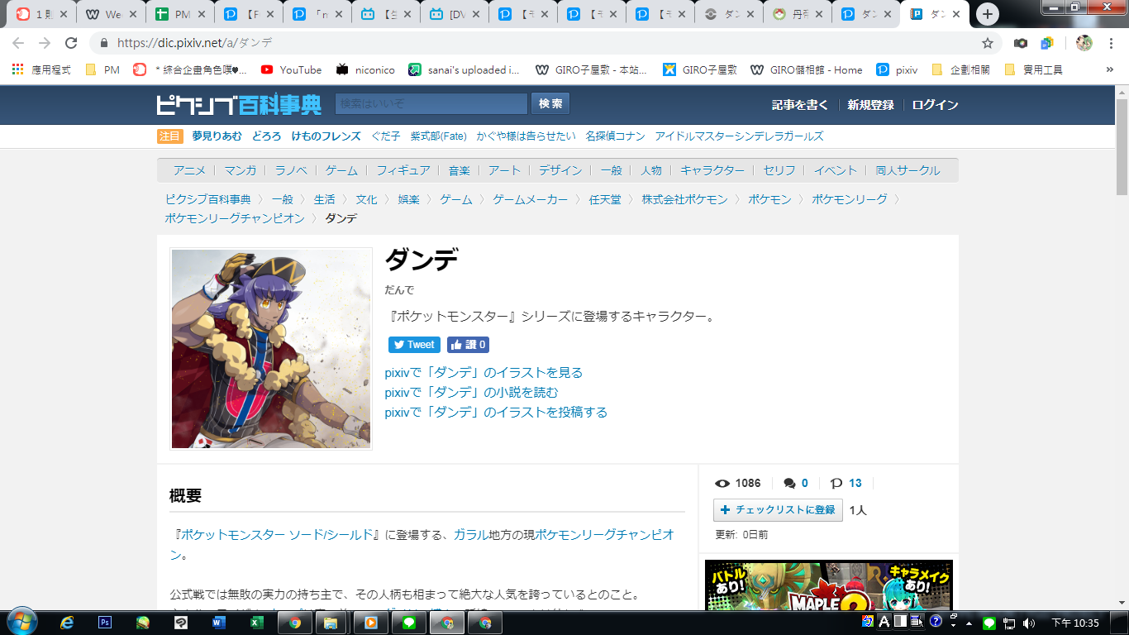Open the volume speaker tray icon

1029,623
